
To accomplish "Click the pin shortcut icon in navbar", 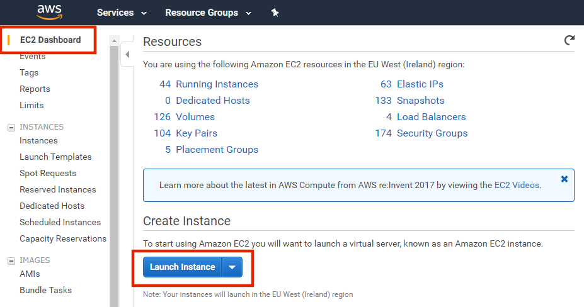I will (275, 13).
